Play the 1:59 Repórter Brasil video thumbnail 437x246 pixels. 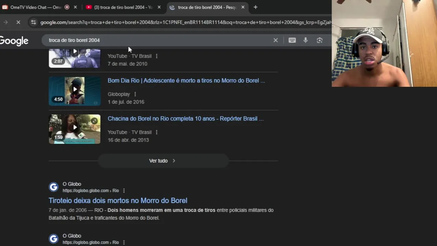(x=75, y=129)
